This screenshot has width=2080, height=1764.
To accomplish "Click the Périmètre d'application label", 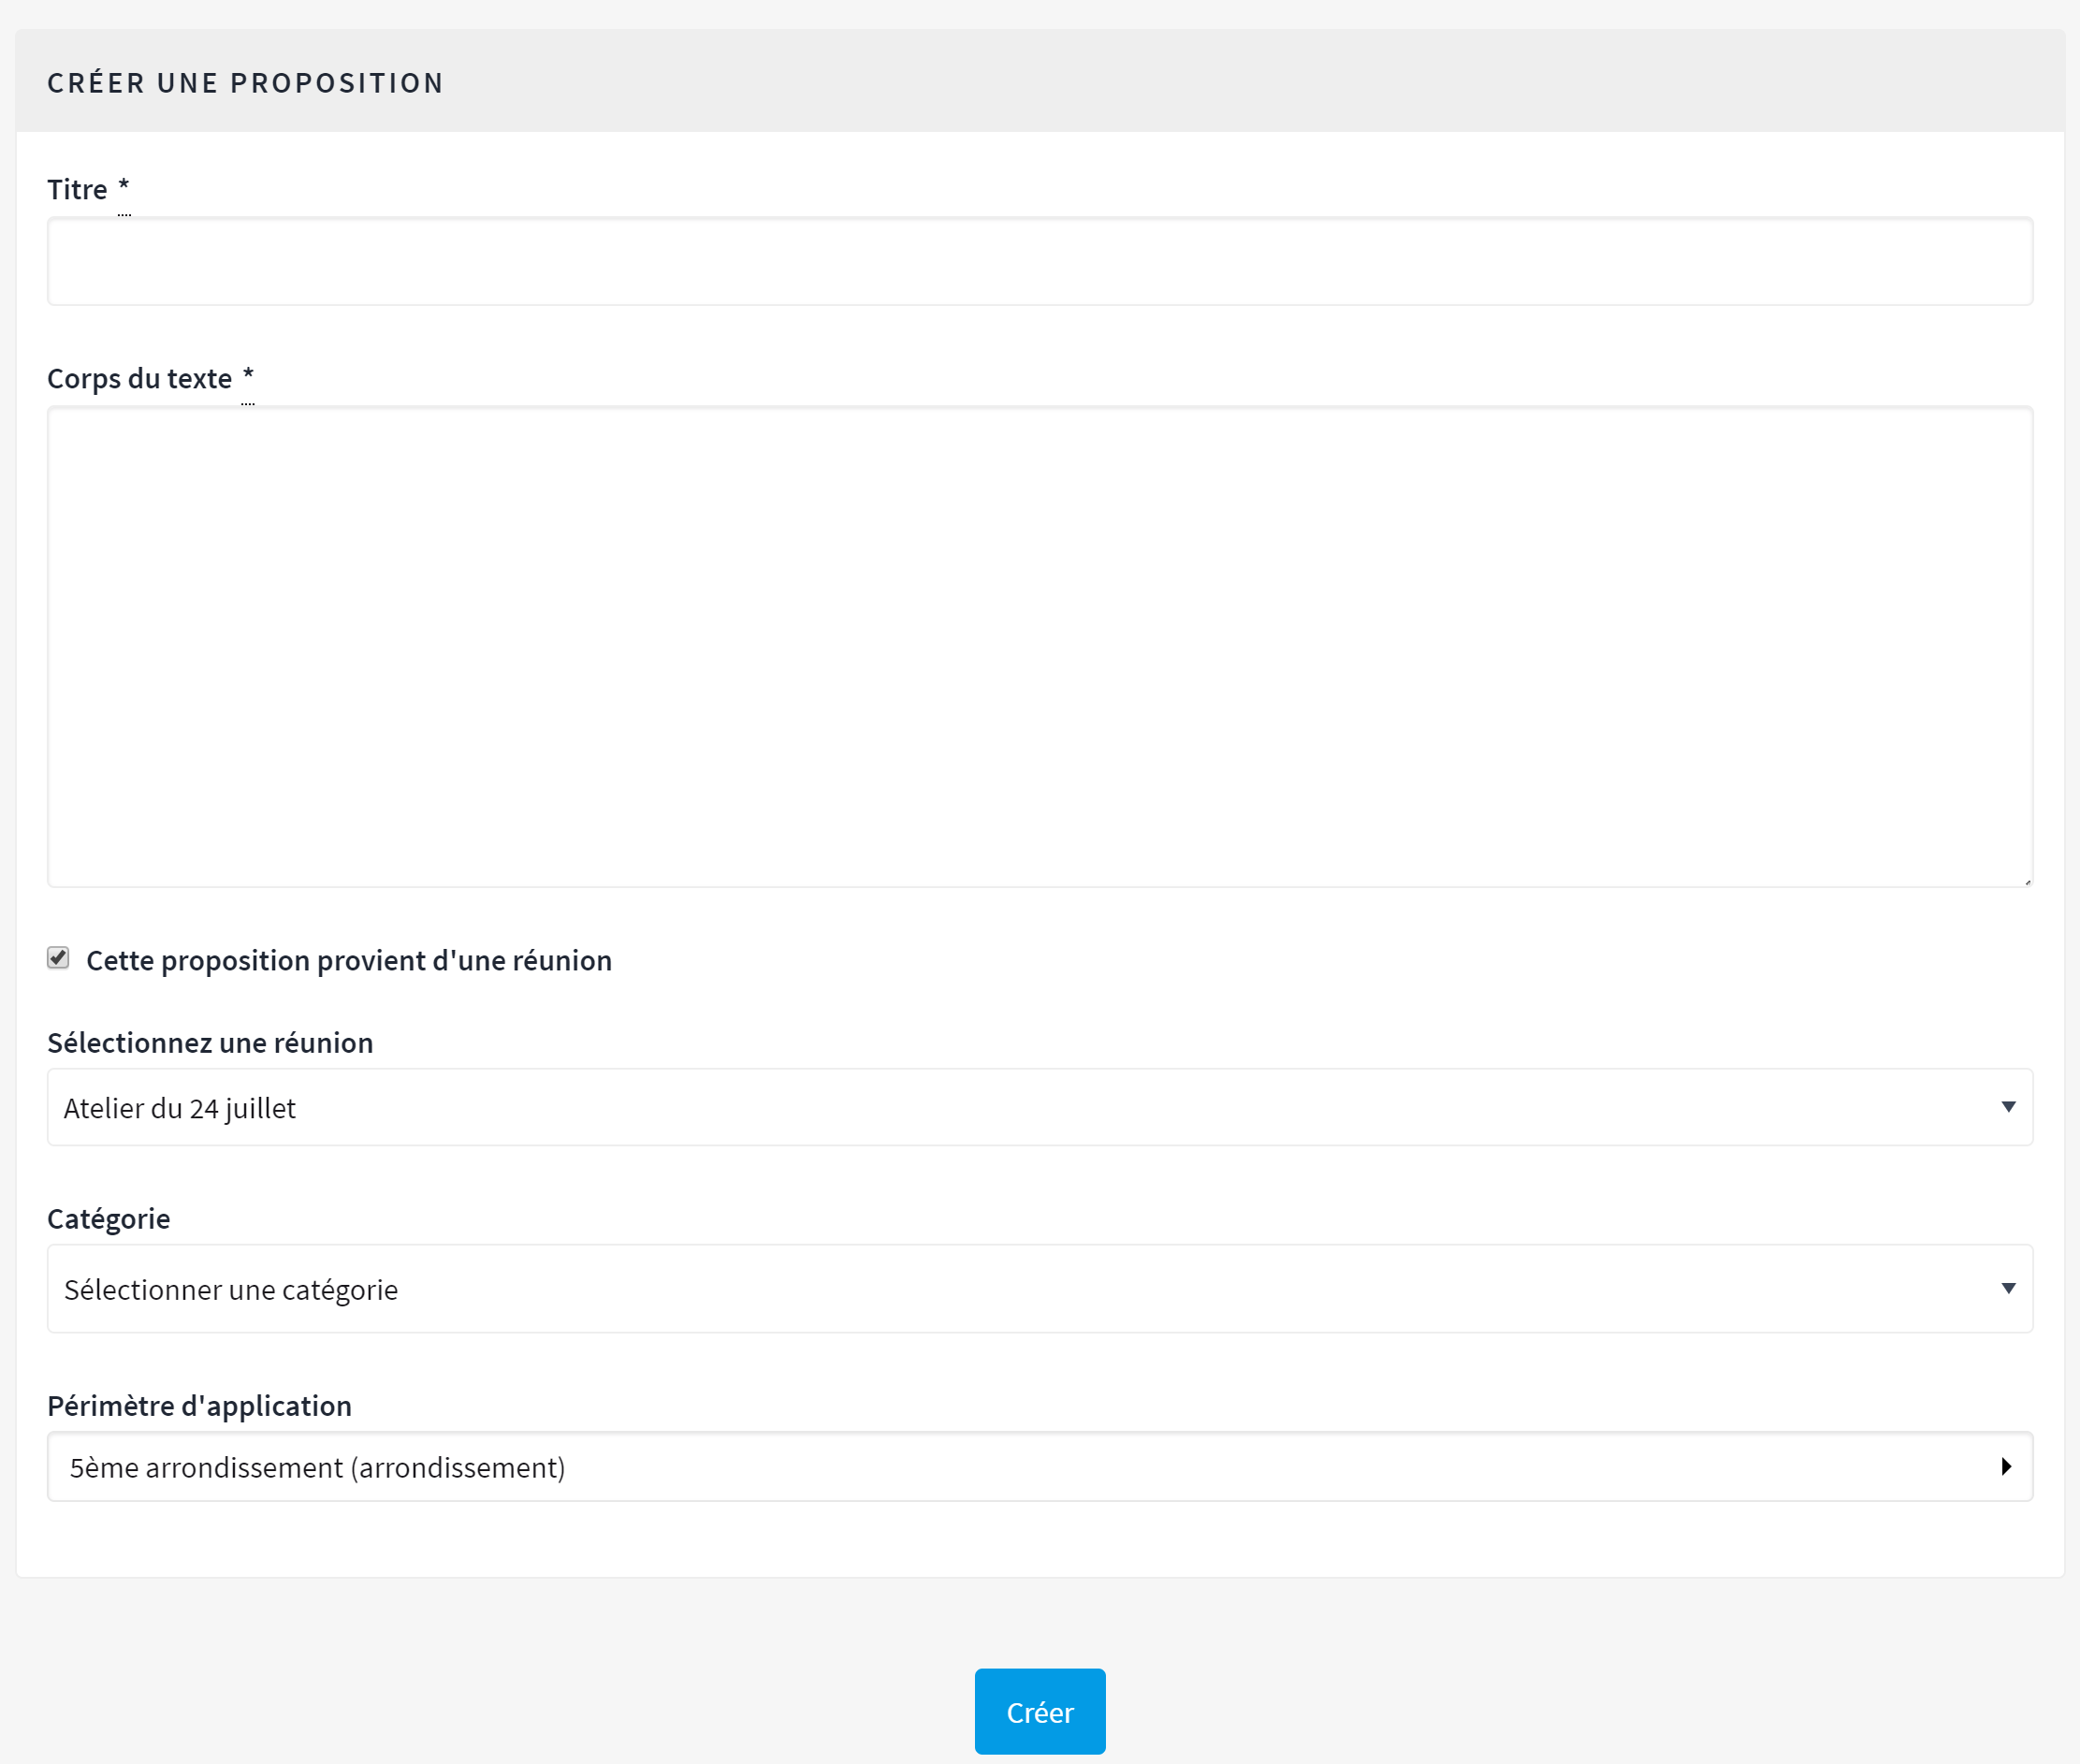I will 199,1406.
